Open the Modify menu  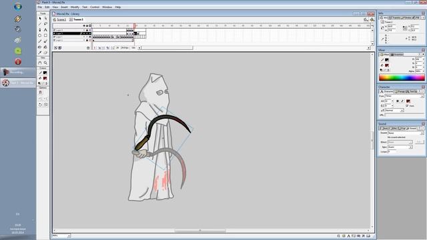75,7
